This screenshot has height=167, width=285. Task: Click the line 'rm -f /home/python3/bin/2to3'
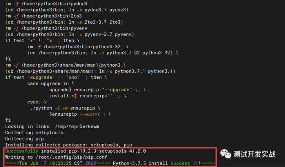[x=43, y=16]
